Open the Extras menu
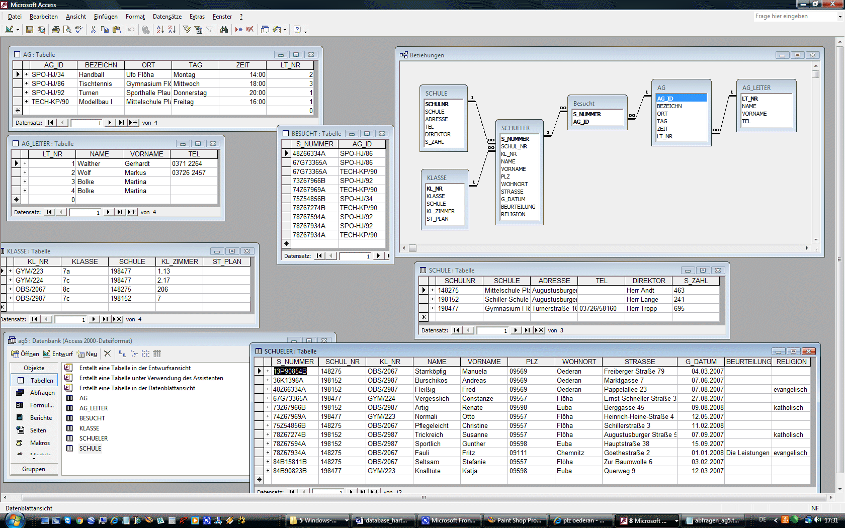This screenshot has height=528, width=845. point(197,17)
